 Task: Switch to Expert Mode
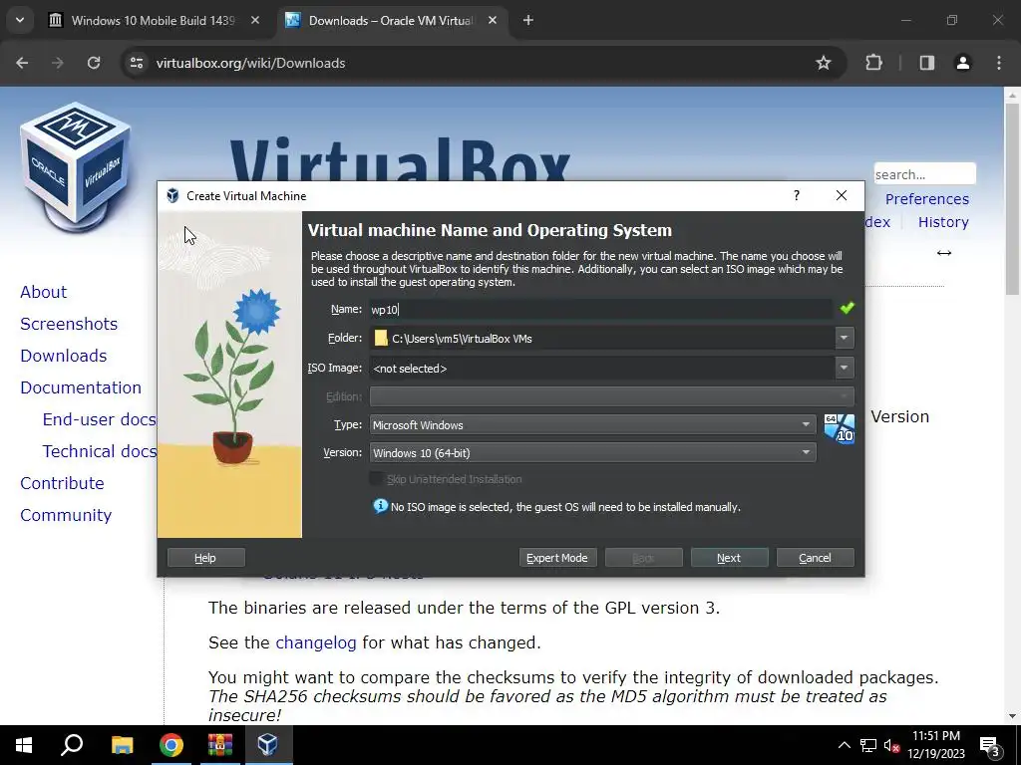(558, 558)
